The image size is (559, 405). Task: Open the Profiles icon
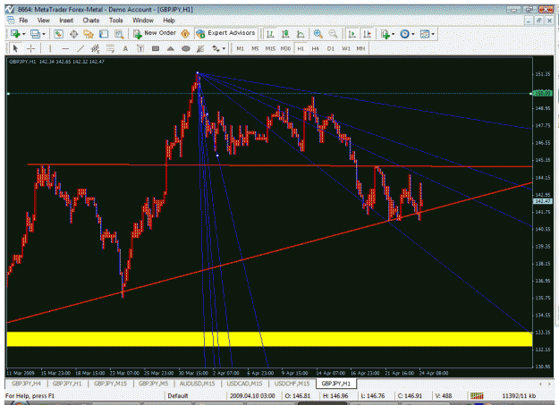pos(35,34)
